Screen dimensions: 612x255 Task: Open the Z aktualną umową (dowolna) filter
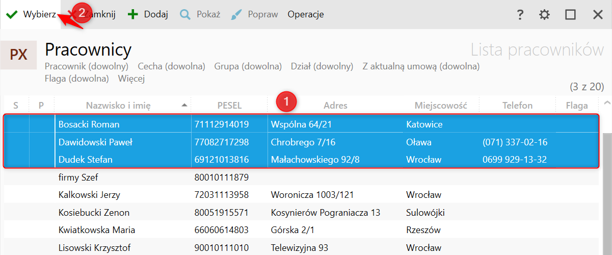pyautogui.click(x=421, y=66)
